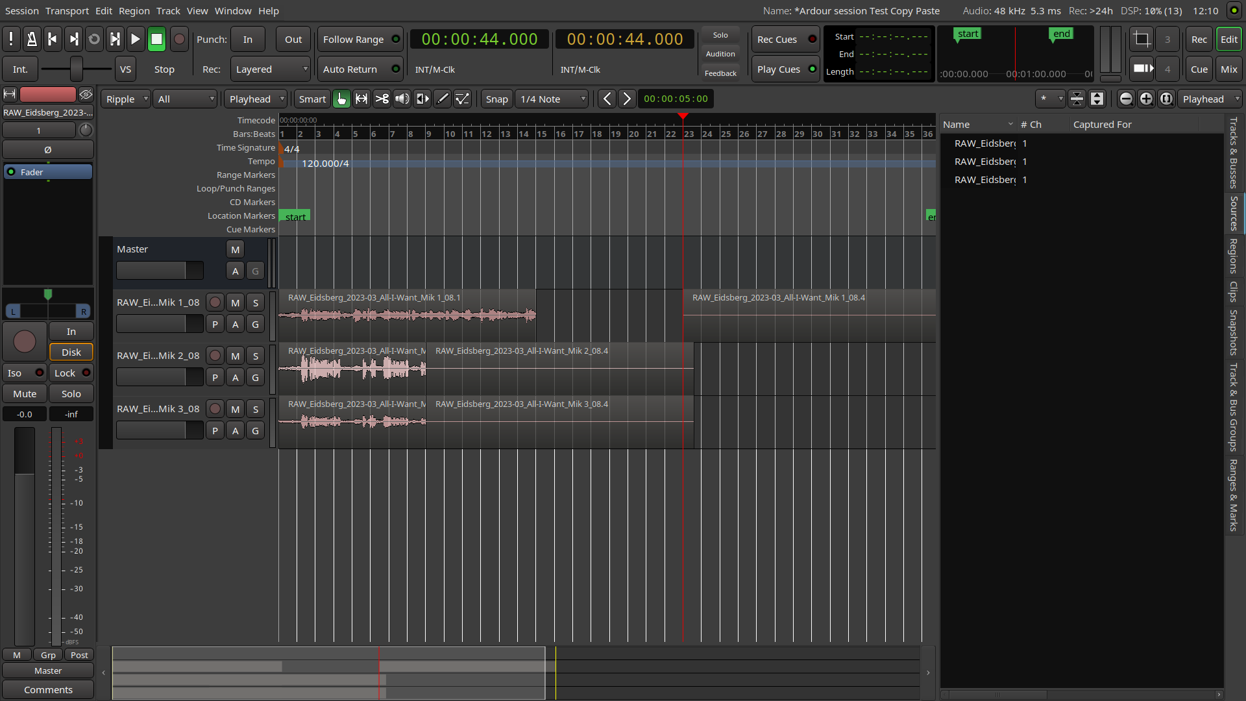
Task: Go to session start button
Action: (53, 39)
